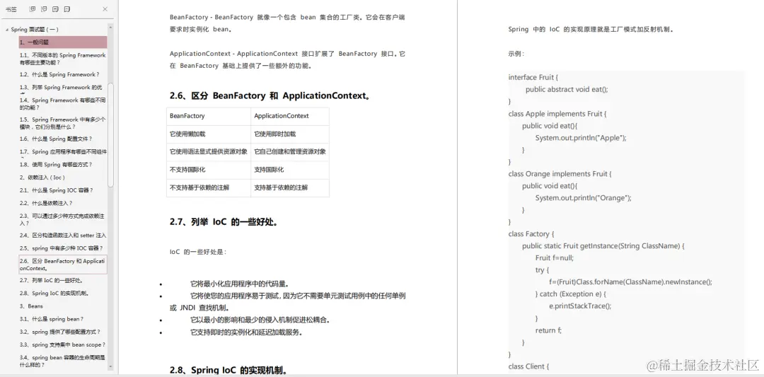
Task: Click bullet 它将最小化应用程序中的代码量
Action: pos(239,284)
